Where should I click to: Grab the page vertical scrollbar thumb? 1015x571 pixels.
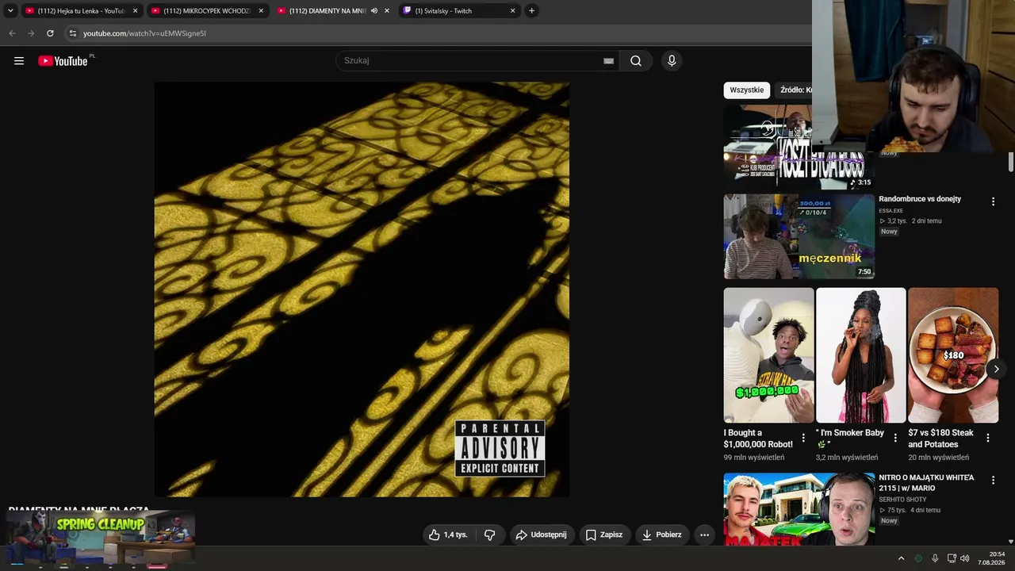click(1011, 161)
